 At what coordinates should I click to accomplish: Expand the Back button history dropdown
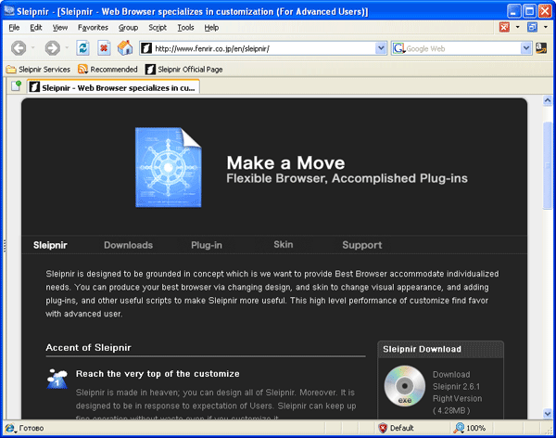coord(33,48)
